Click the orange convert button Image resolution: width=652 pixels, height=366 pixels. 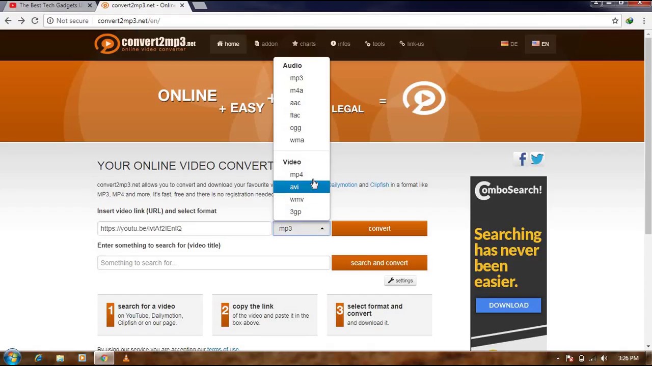379,228
